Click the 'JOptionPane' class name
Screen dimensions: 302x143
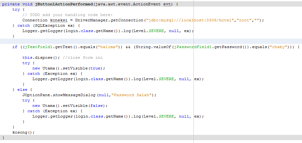tap(36, 95)
